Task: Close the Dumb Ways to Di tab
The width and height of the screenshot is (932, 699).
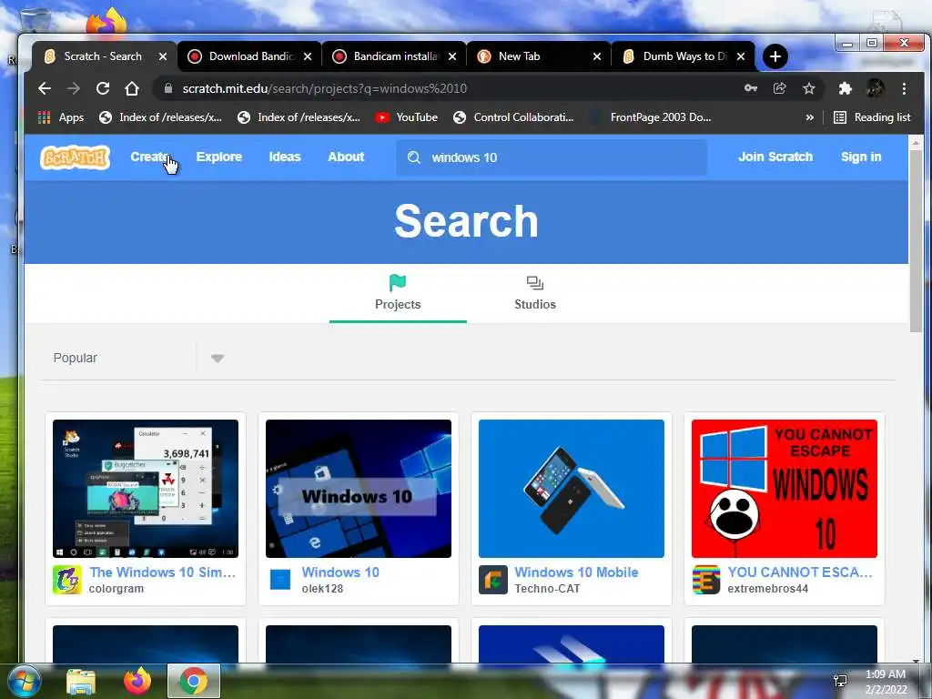Action: click(741, 56)
